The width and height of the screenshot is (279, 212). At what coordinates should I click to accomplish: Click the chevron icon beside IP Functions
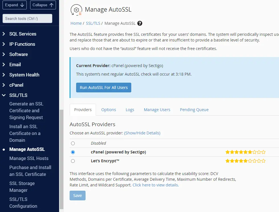4,44
